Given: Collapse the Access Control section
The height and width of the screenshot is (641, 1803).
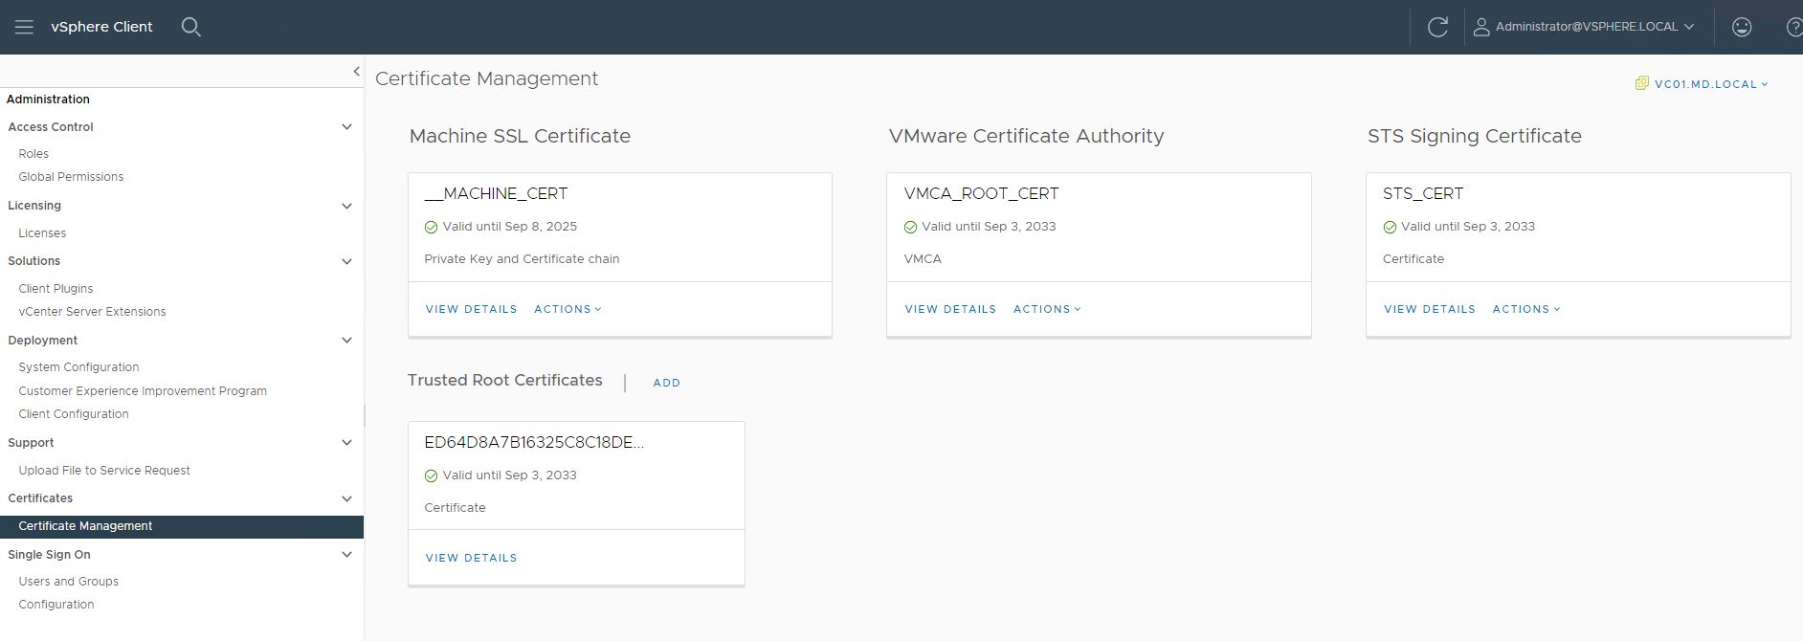Looking at the screenshot, I should [346, 126].
